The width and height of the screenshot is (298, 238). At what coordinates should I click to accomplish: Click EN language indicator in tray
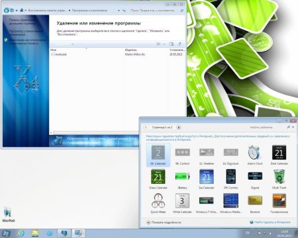(248, 233)
